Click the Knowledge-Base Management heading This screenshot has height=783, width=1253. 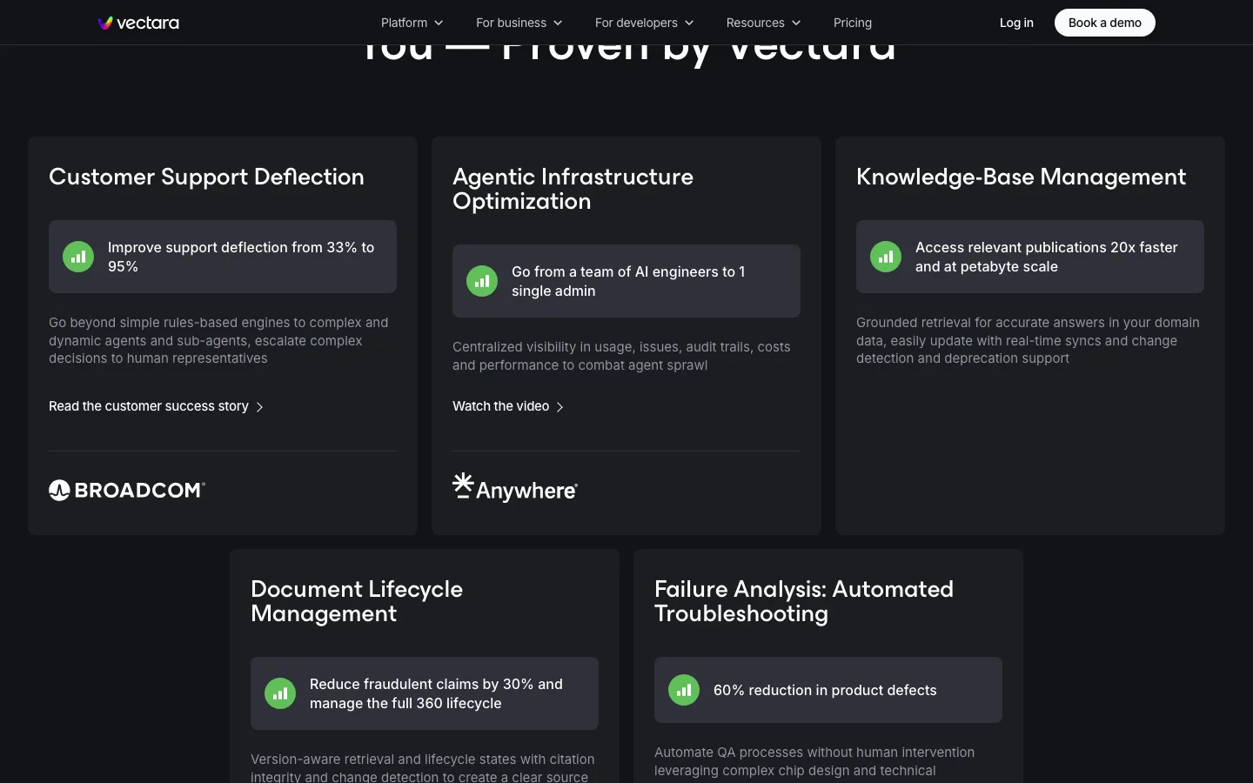pos(1022,177)
